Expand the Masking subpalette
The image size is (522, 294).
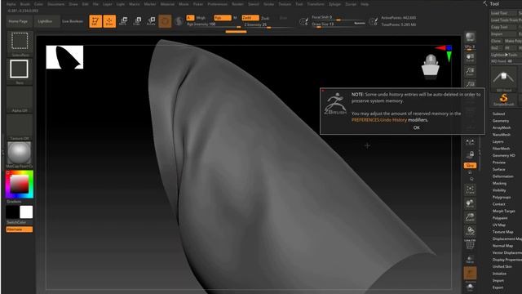click(x=499, y=183)
